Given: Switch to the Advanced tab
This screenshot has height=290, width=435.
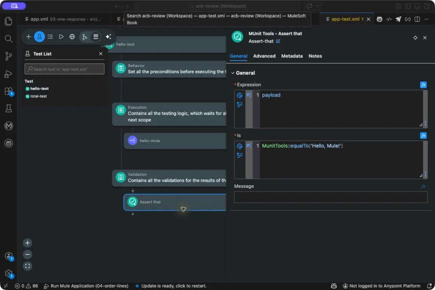Looking at the screenshot, I should pos(264,56).
